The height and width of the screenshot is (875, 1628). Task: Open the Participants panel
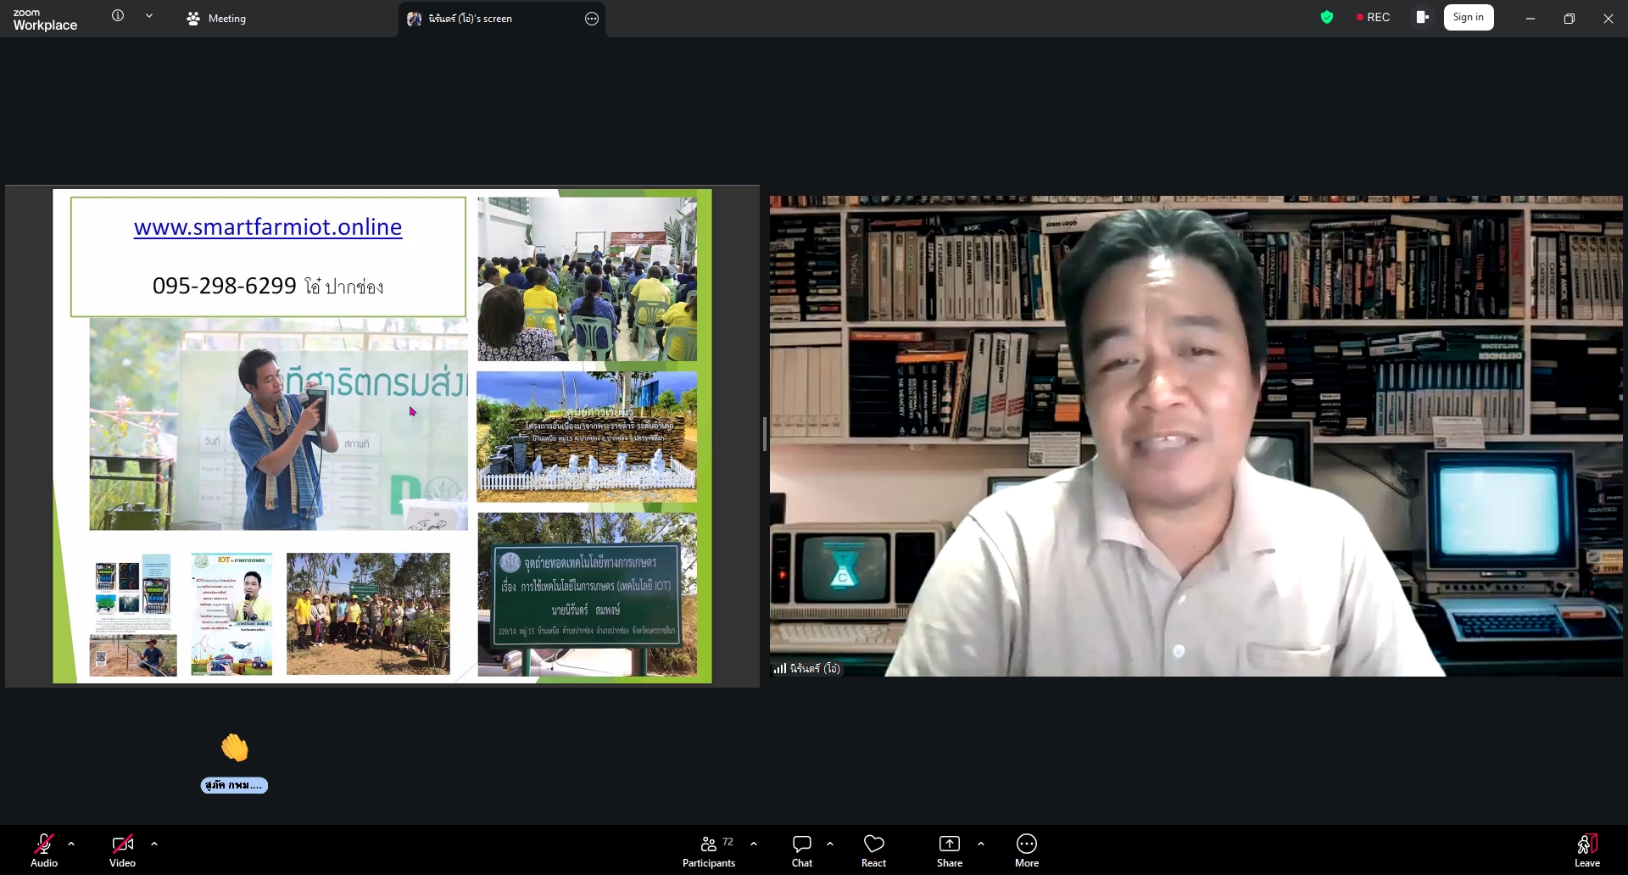pyautogui.click(x=709, y=850)
